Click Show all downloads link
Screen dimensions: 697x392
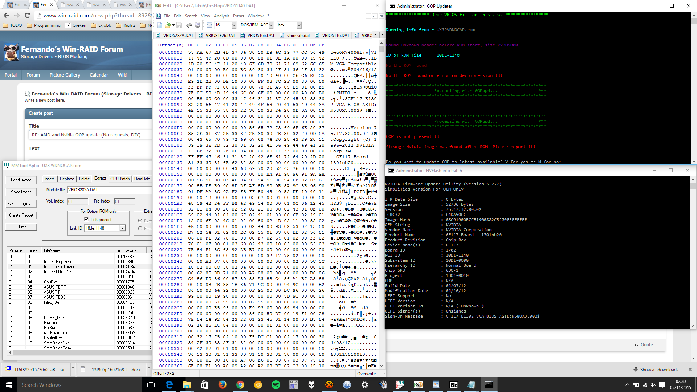pyautogui.click(x=660, y=369)
